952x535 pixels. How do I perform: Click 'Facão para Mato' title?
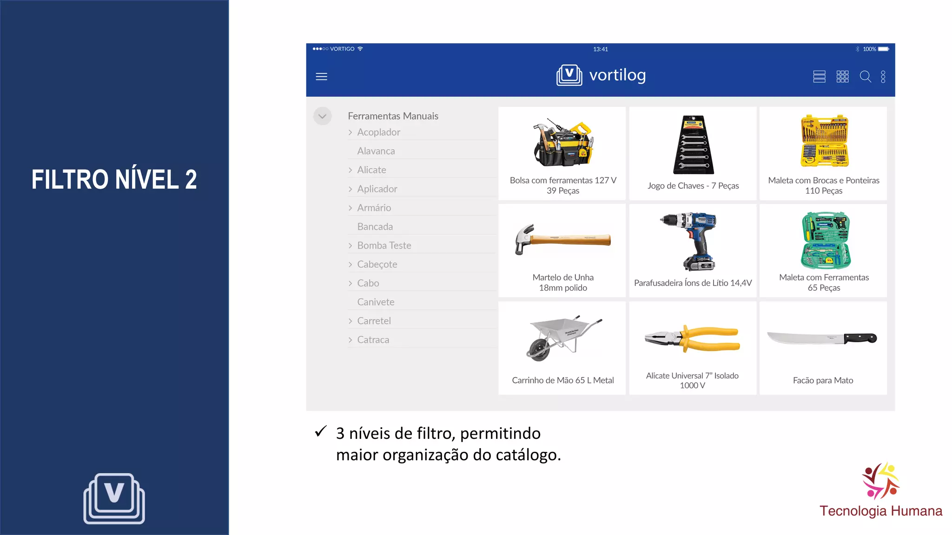(x=823, y=380)
